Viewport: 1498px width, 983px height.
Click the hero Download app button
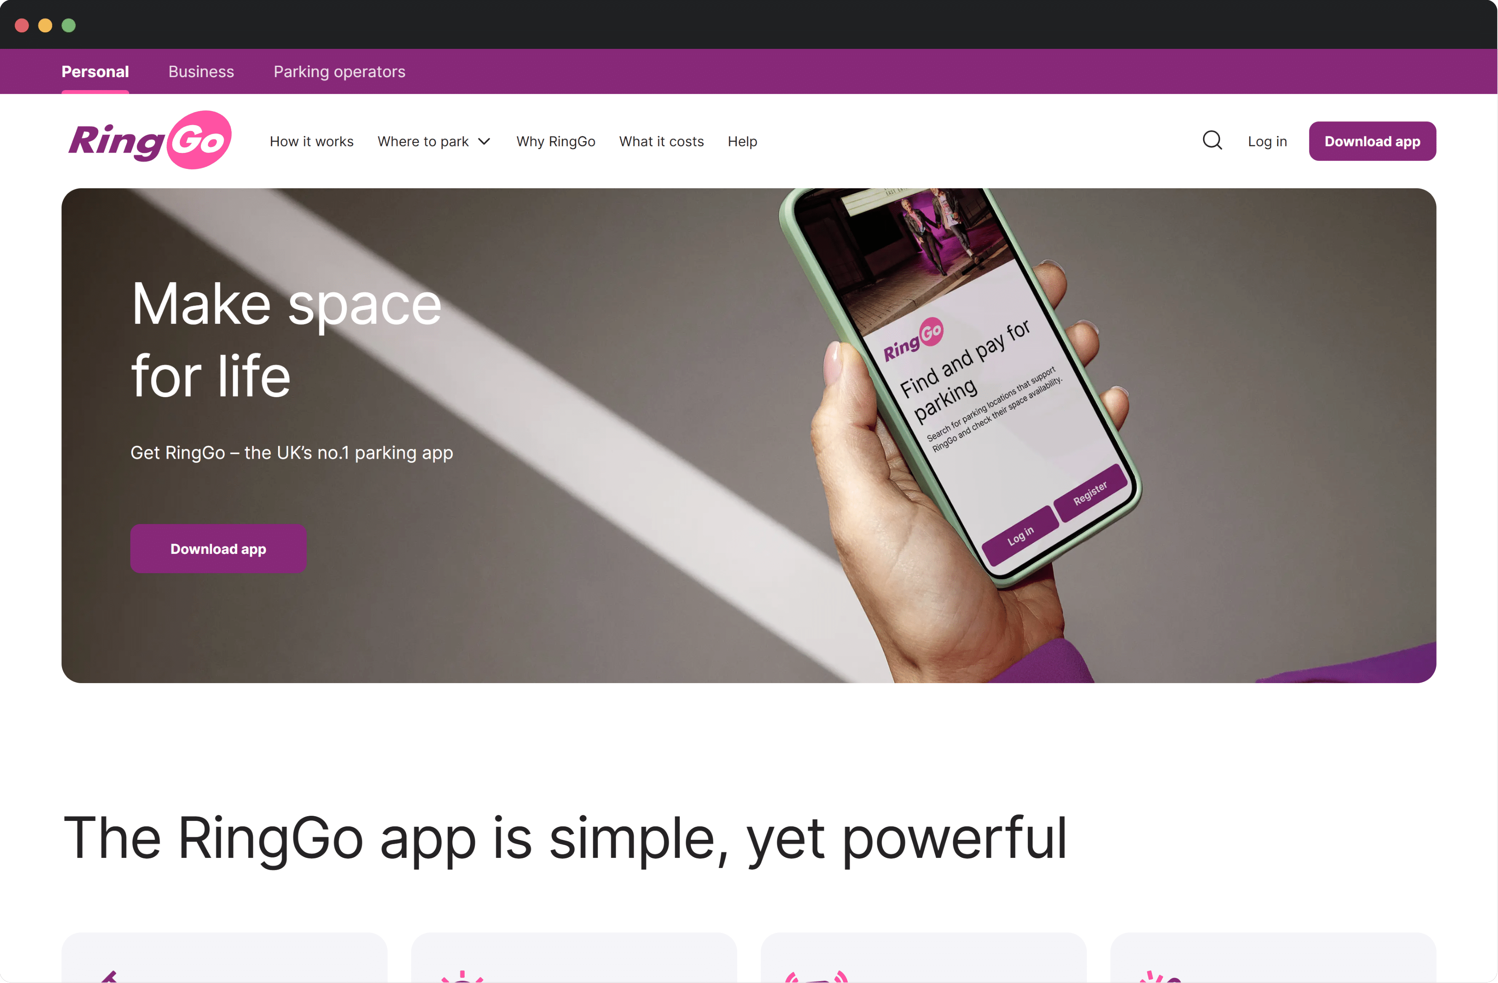[218, 549]
